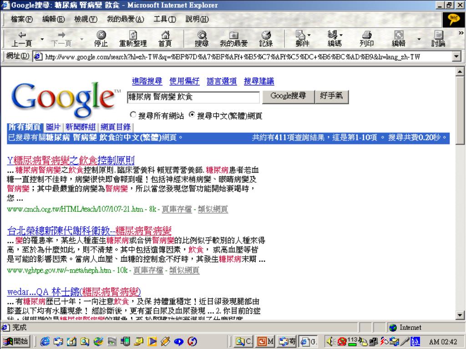466x349 pixels.
Task: Open result wedar...QA 林士鏘
Action: pos(74,292)
